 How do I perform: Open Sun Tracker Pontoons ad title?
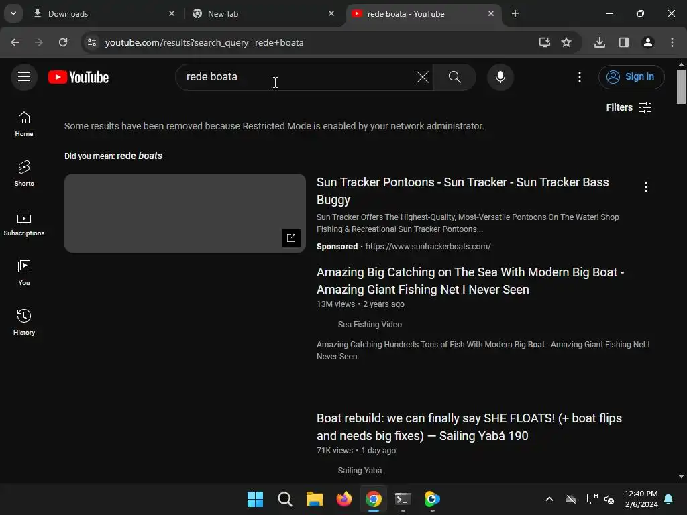(463, 190)
